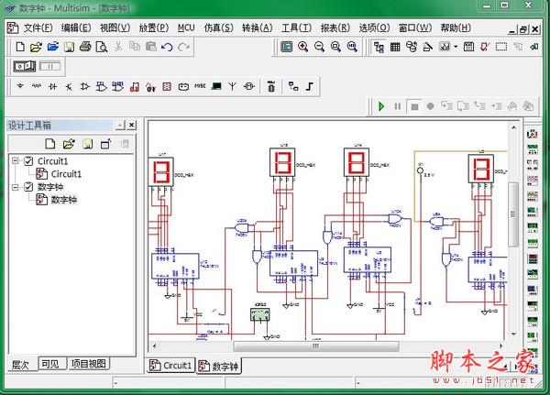Open the 报表(R) menu

point(335,28)
